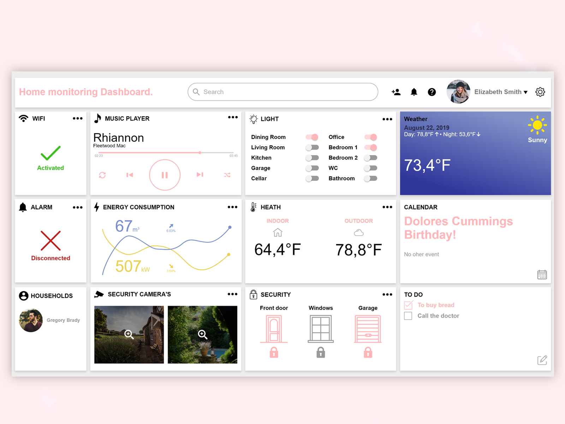Open the help question mark icon

432,92
